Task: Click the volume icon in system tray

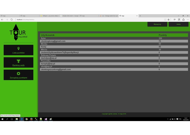Action: click(175, 119)
